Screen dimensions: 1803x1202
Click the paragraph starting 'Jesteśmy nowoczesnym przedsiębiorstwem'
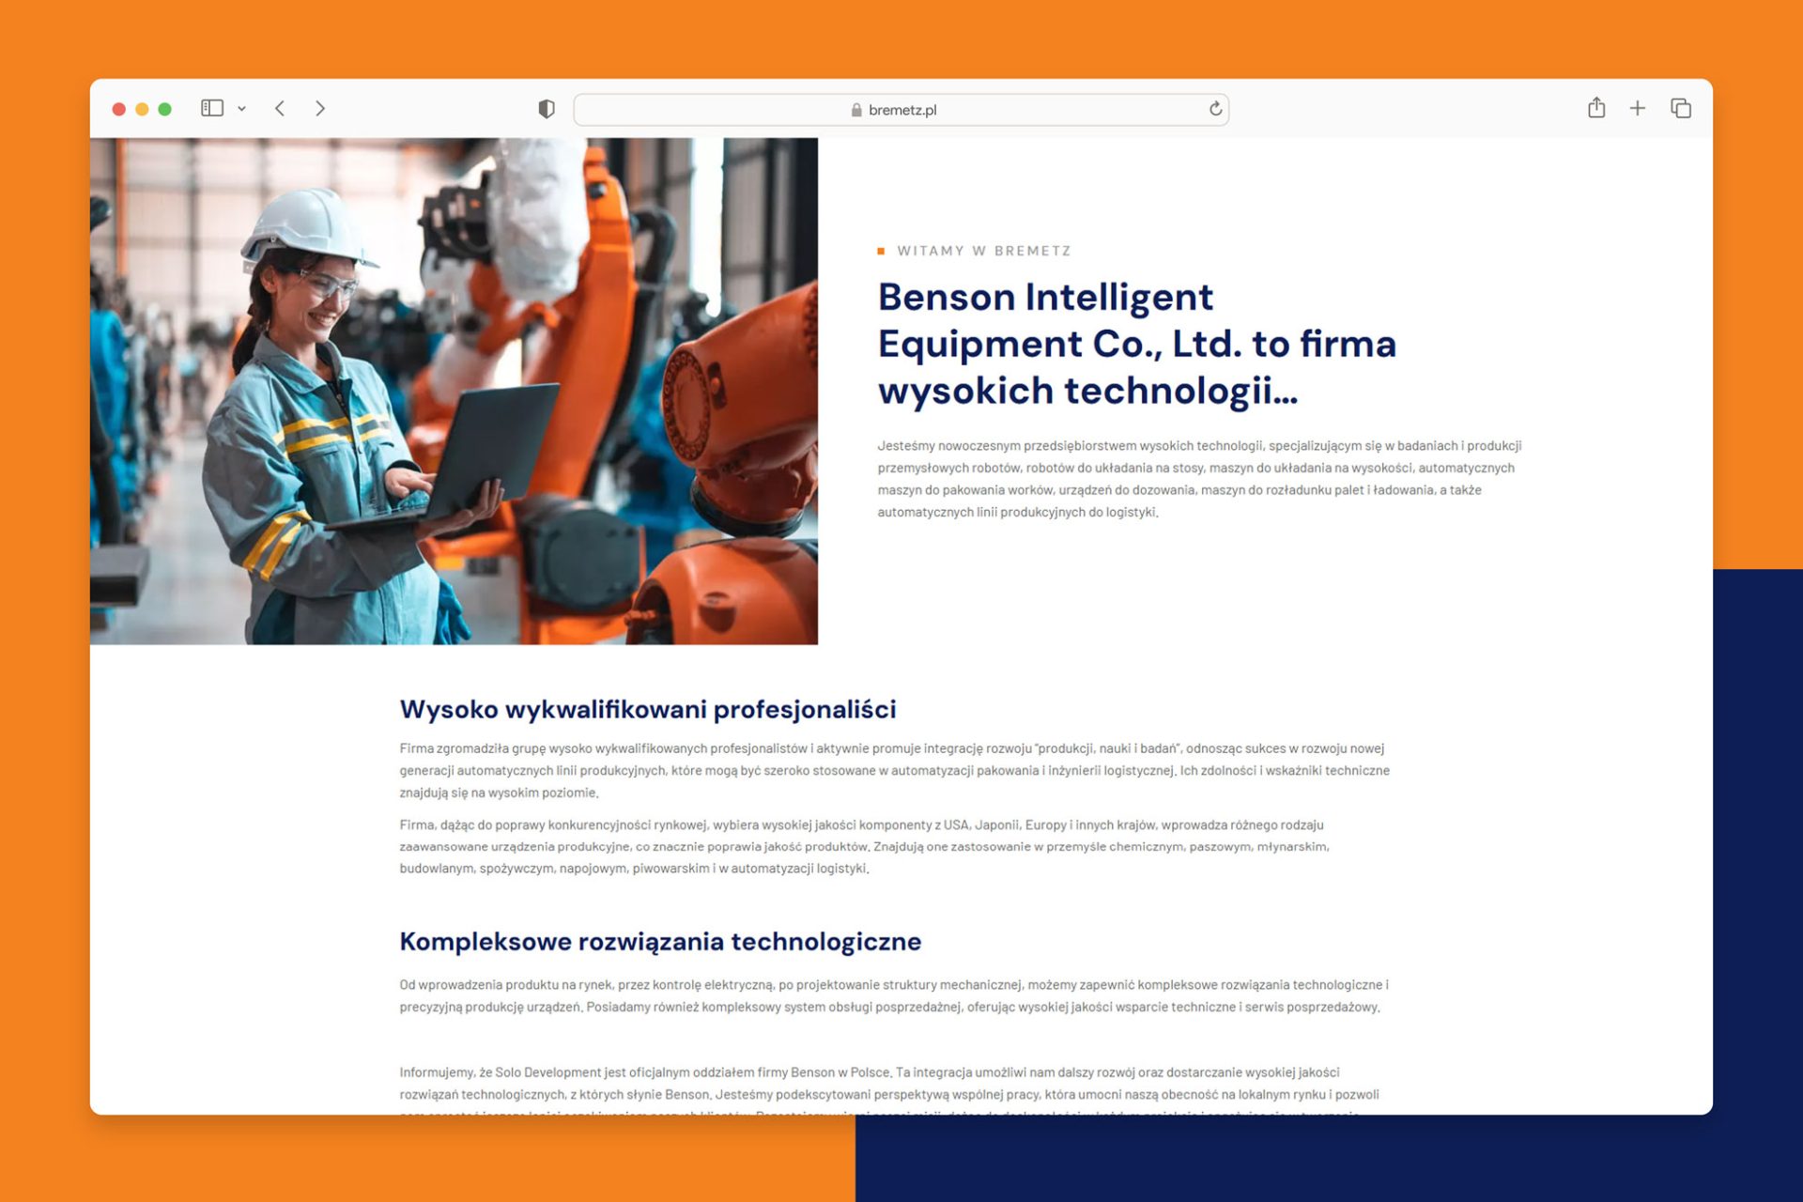pyautogui.click(x=1199, y=479)
